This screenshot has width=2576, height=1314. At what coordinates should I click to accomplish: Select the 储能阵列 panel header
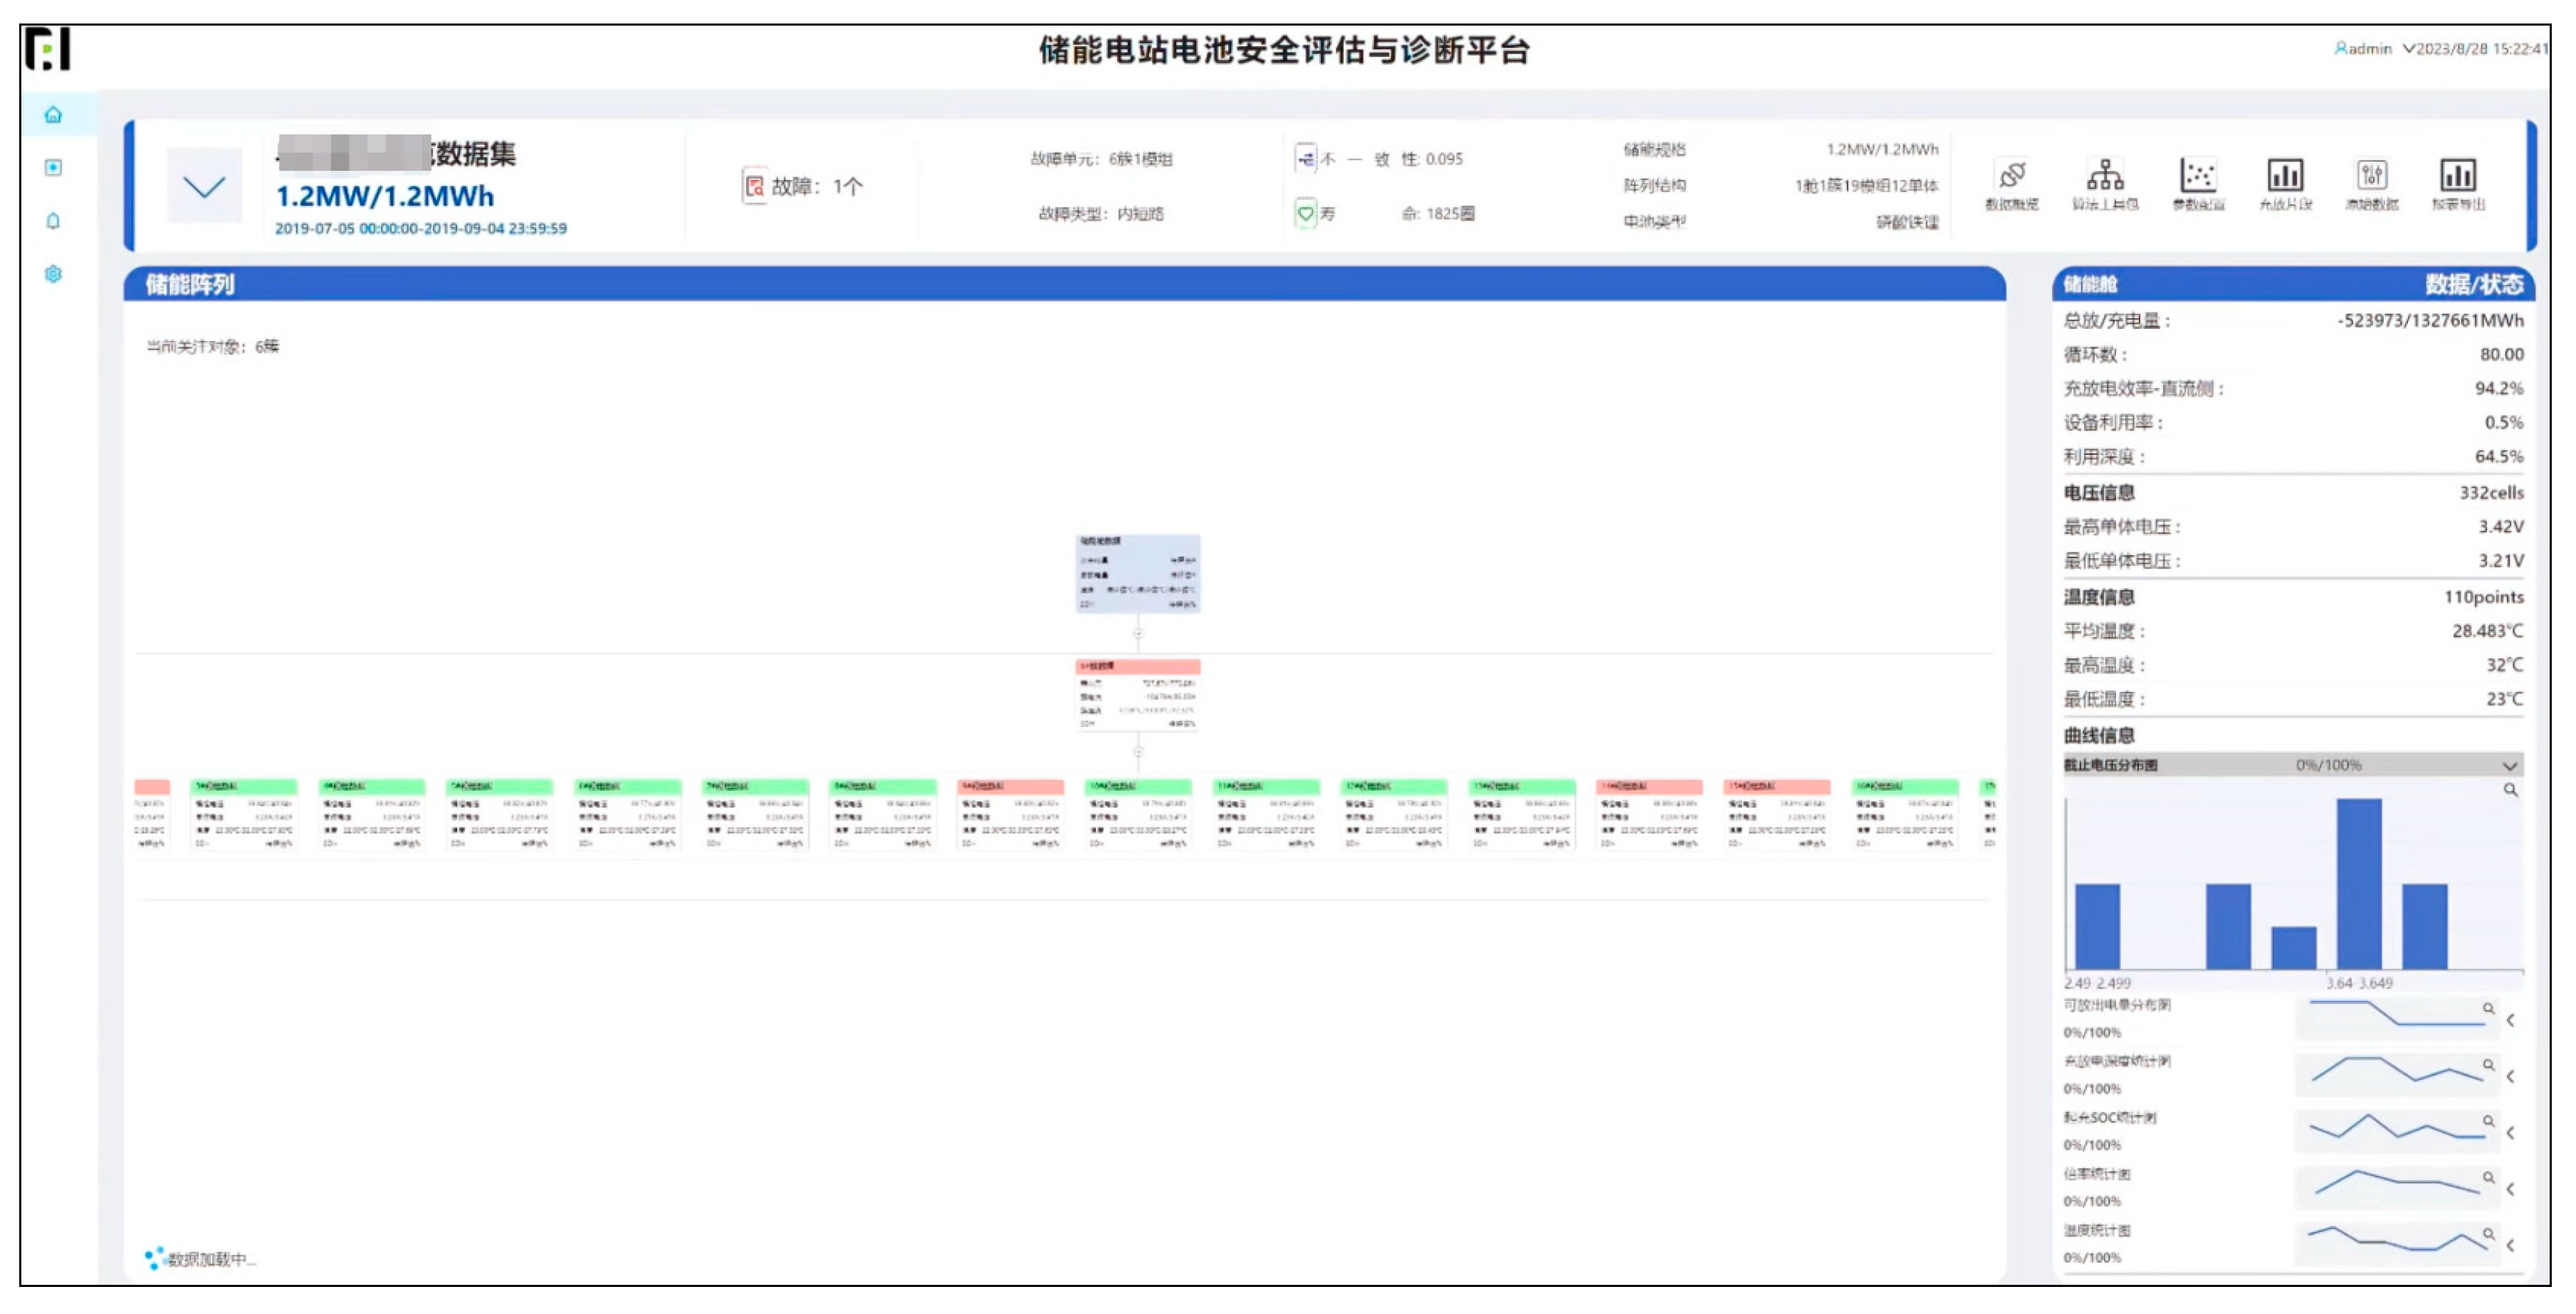(x=190, y=285)
